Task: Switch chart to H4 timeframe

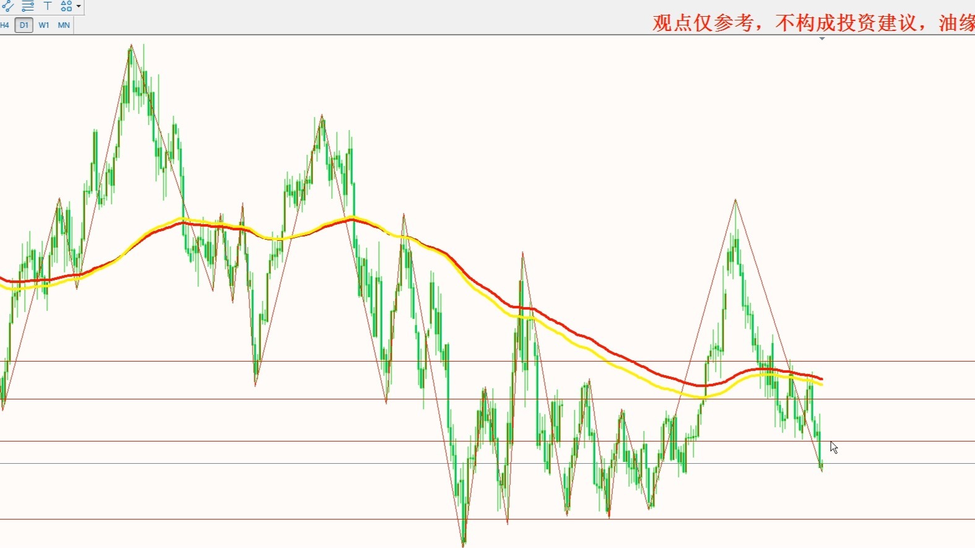Action: click(x=5, y=25)
